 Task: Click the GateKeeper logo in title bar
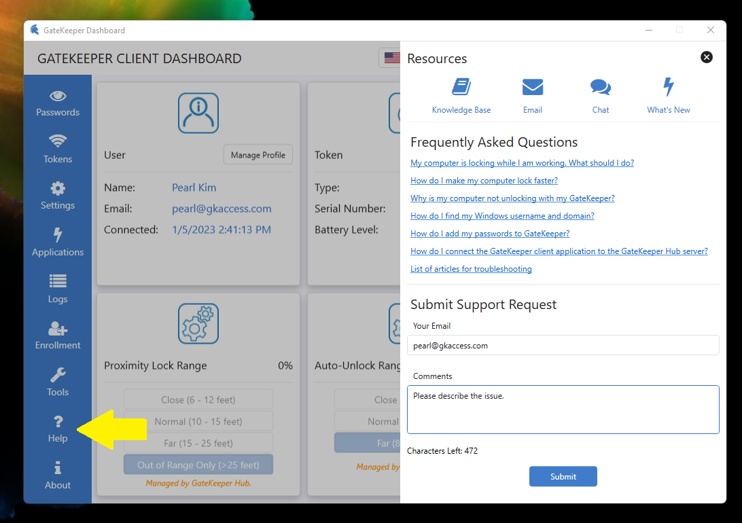point(35,31)
